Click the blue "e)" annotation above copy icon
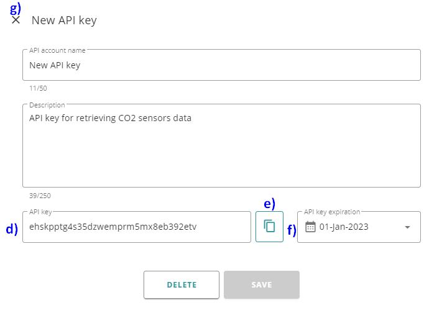Screen dimensions: 442x313 point(269,204)
